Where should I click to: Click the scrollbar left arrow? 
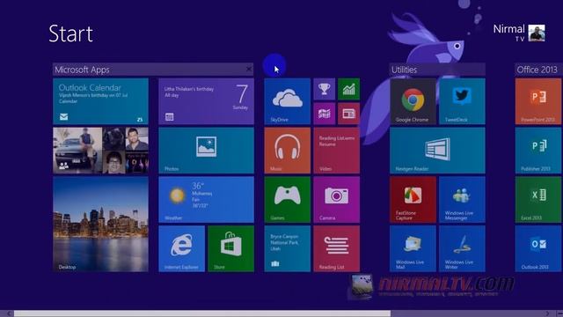tap(9, 313)
